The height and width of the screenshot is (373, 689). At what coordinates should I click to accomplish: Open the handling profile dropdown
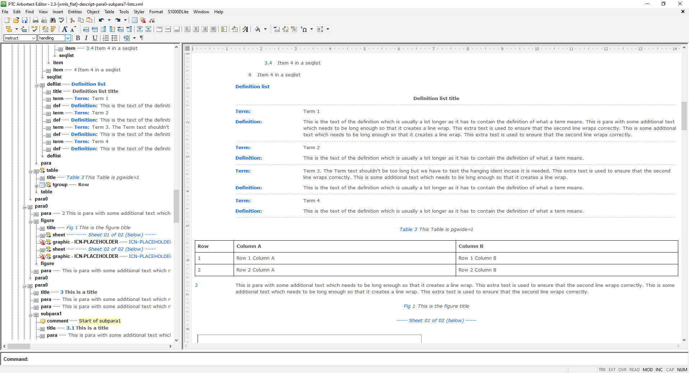coord(68,38)
